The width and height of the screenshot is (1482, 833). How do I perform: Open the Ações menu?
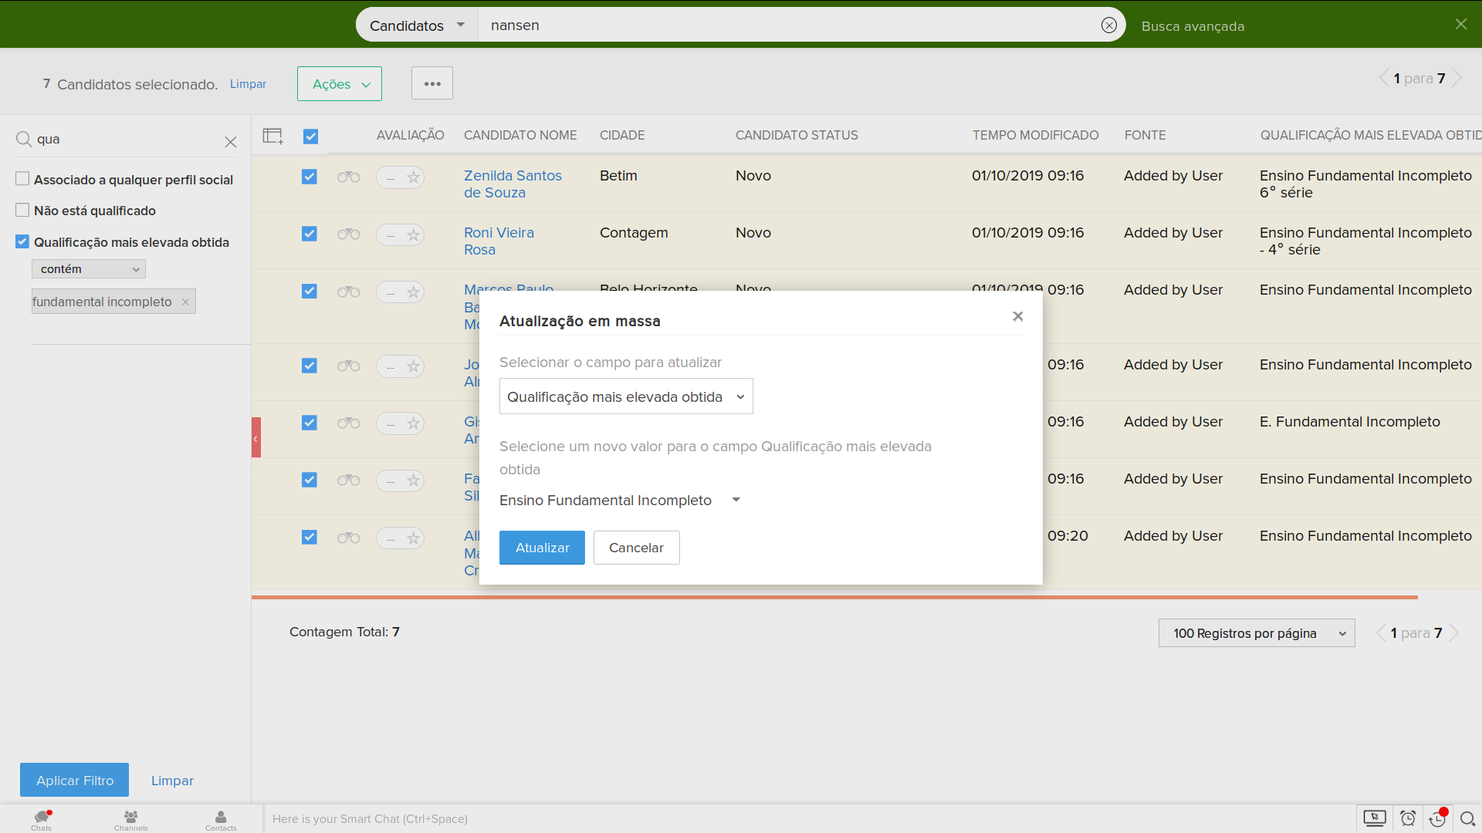coord(340,84)
